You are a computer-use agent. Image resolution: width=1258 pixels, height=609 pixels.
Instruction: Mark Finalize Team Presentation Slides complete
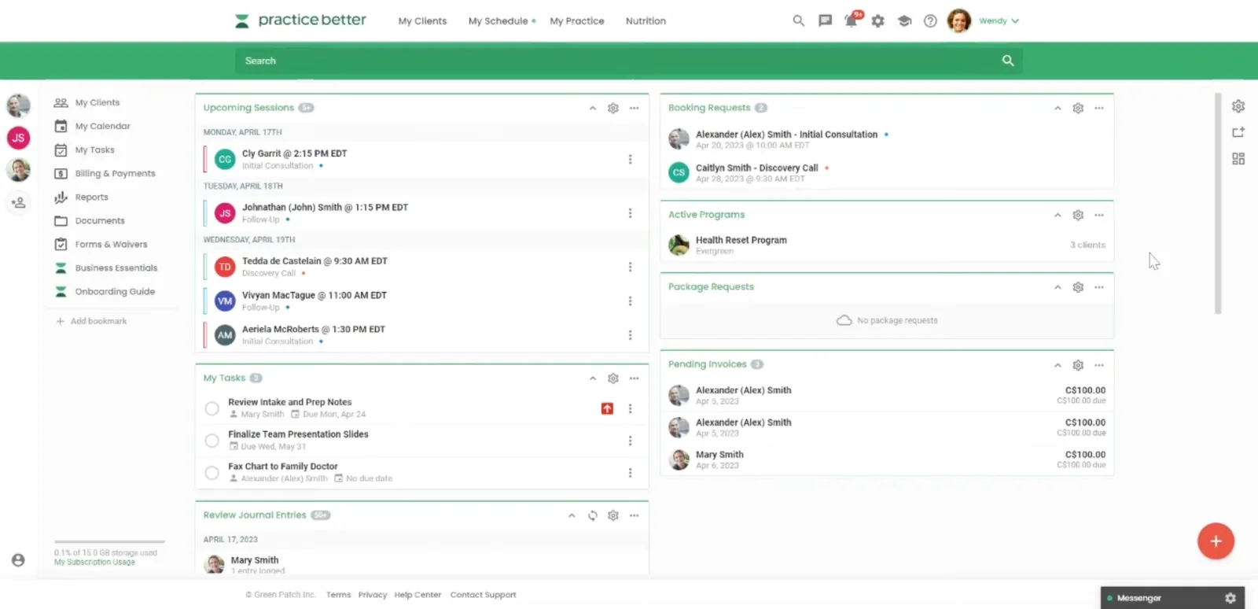[x=212, y=441]
